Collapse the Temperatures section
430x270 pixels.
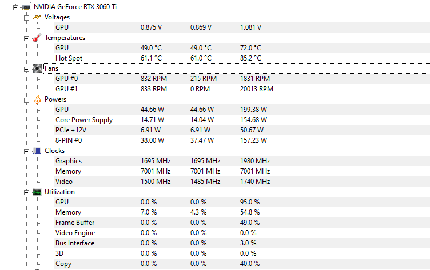[x=27, y=39]
